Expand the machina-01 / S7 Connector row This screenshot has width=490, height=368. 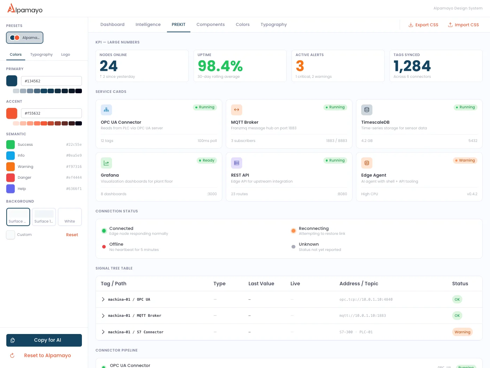click(103, 332)
